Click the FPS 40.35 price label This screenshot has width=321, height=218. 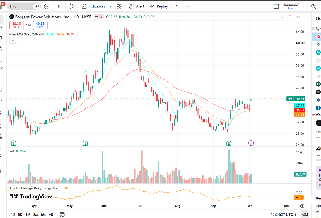tap(296, 99)
